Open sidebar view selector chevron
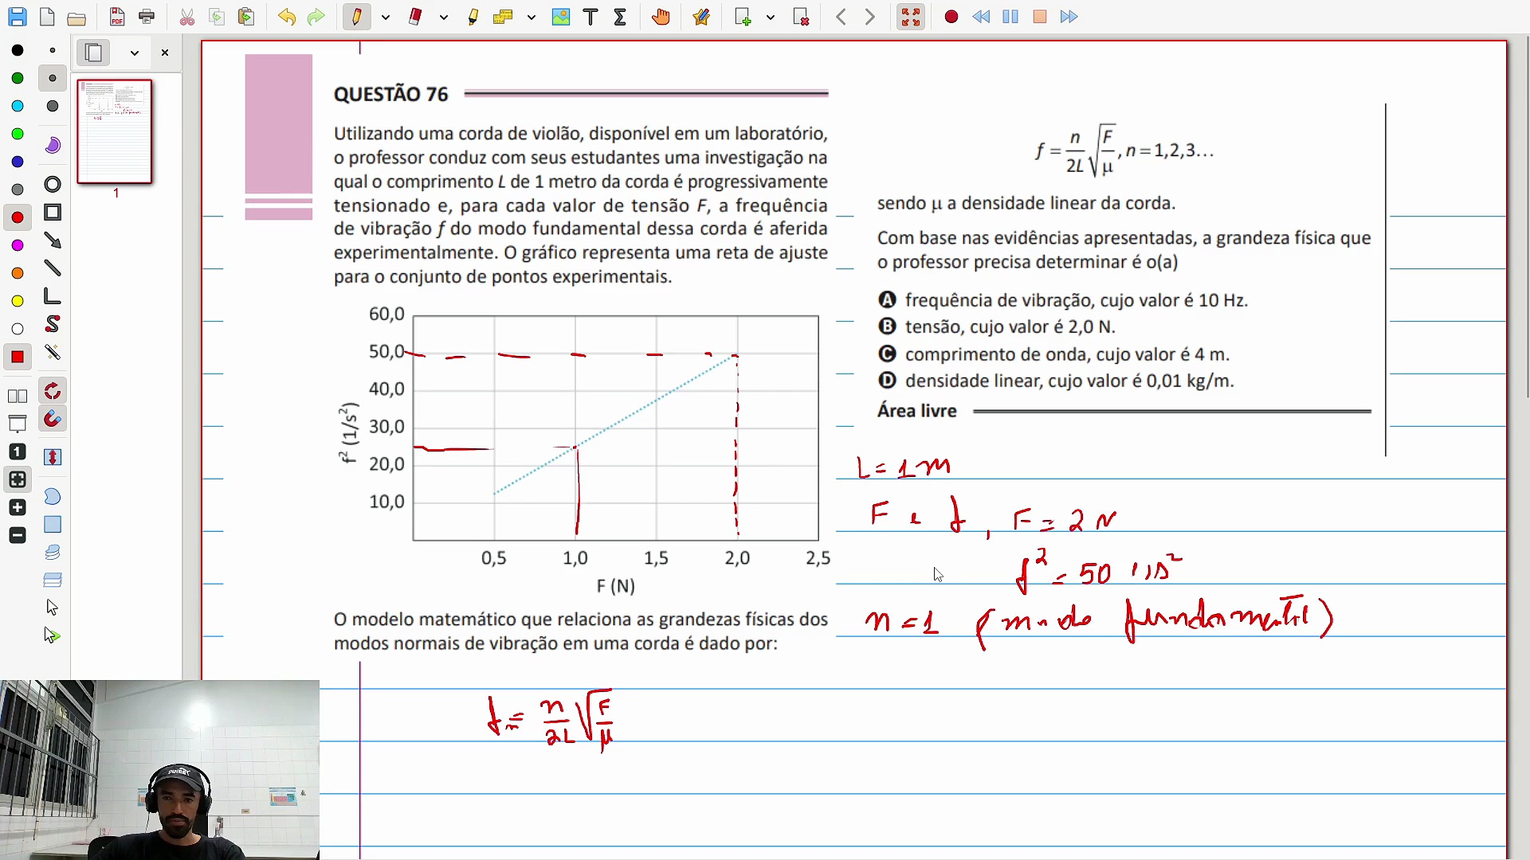 point(135,53)
